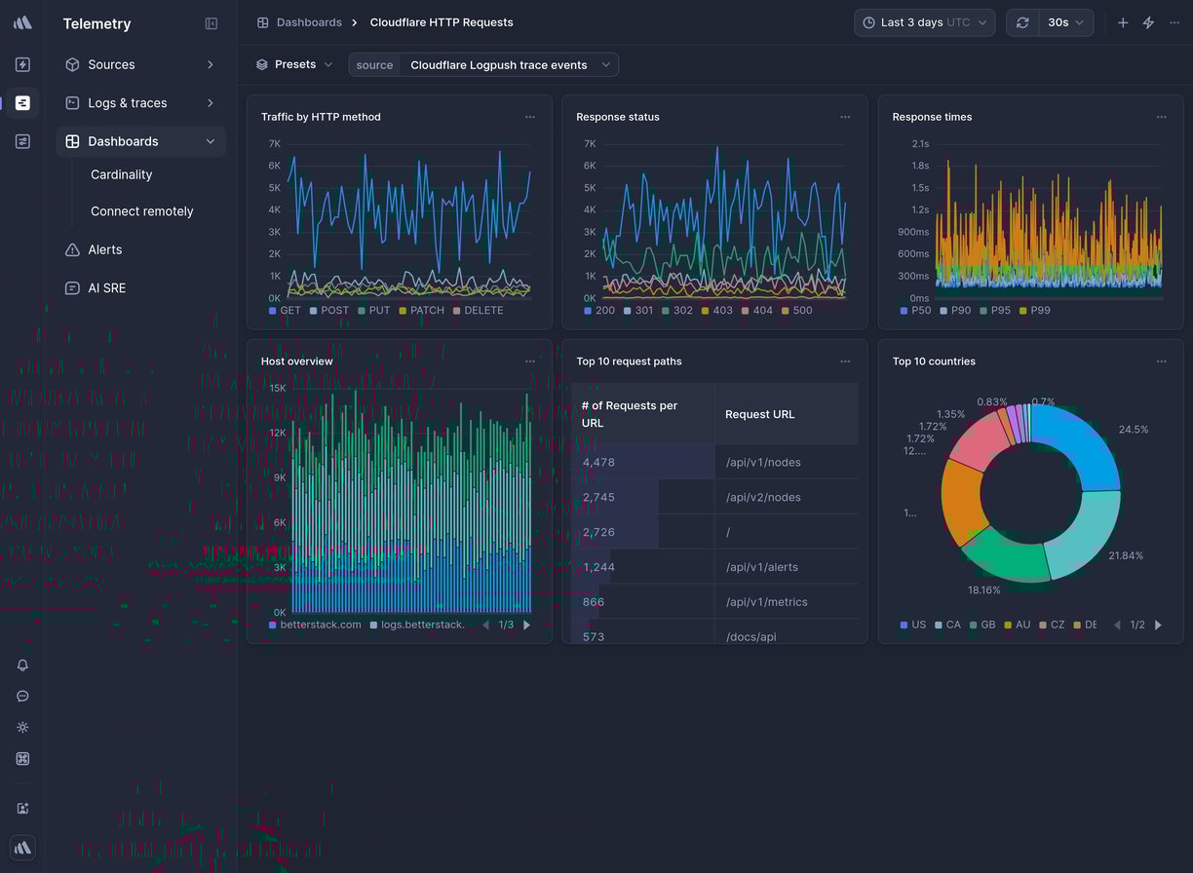Screen dimensions: 1193x873
Task: Toggle 404 series in Response status legend
Action: pos(757,310)
